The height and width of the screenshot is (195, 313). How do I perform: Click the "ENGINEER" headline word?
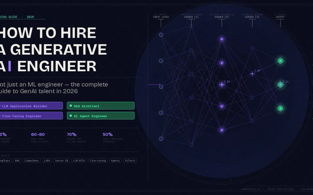click(57, 66)
